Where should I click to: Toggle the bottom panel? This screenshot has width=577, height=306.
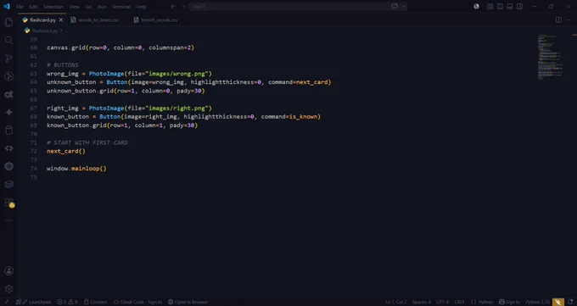click(x=510, y=6)
